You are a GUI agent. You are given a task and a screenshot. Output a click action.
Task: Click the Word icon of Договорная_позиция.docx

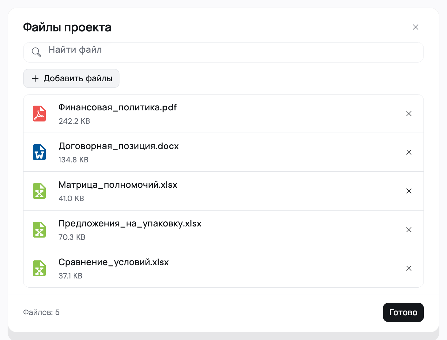pyautogui.click(x=39, y=152)
